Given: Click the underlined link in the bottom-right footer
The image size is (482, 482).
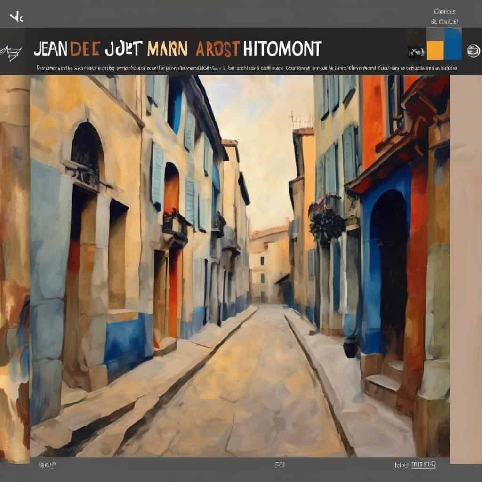Looking at the screenshot, I should click(x=424, y=465).
